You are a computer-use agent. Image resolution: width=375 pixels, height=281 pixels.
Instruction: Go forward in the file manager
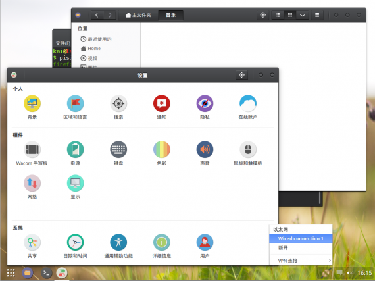click(110, 15)
